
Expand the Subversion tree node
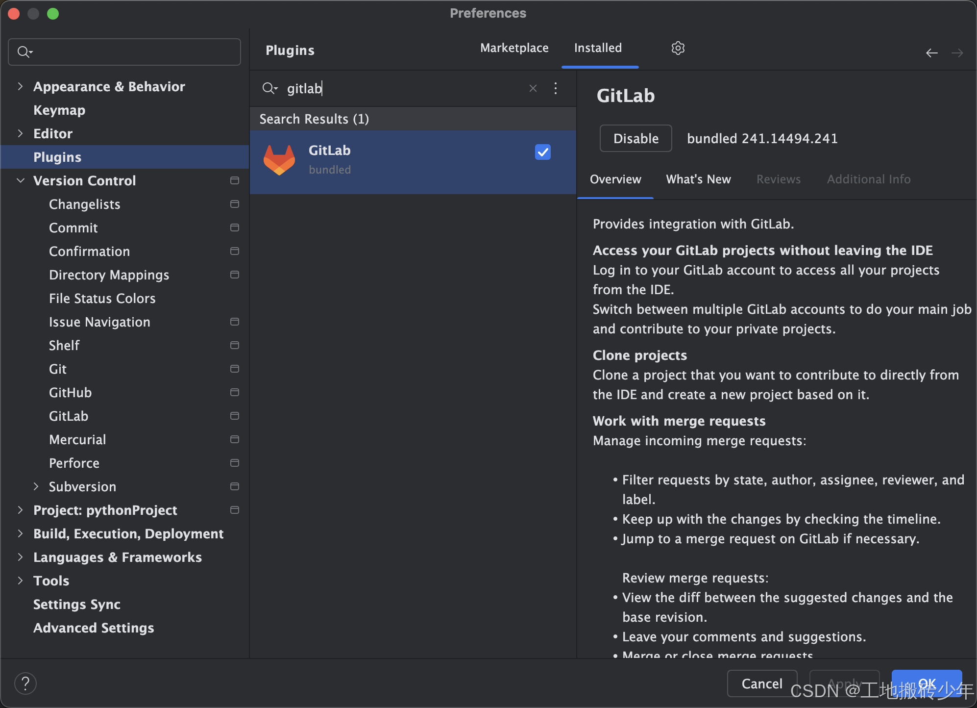pos(36,486)
